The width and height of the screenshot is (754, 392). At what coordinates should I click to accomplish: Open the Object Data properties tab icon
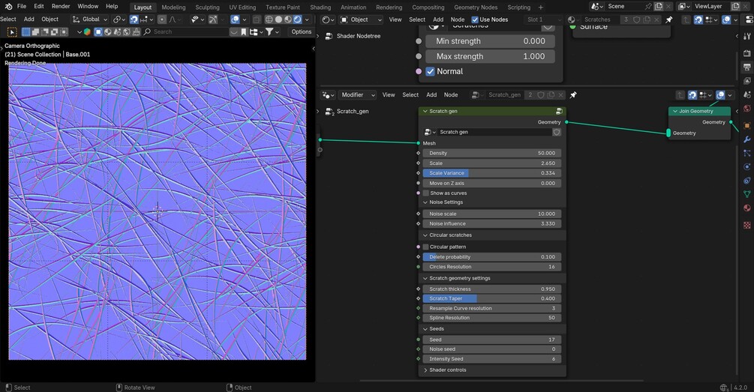pos(746,194)
